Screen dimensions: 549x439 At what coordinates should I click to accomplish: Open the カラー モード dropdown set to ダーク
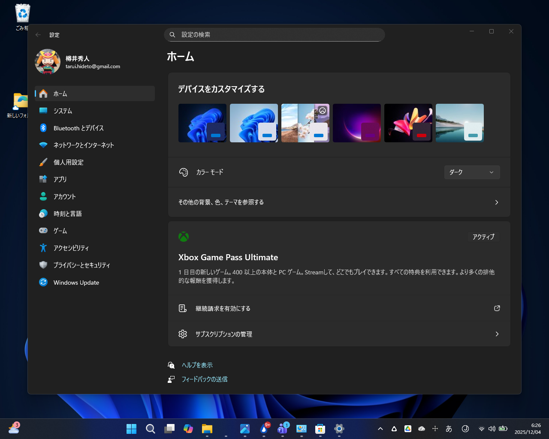472,172
